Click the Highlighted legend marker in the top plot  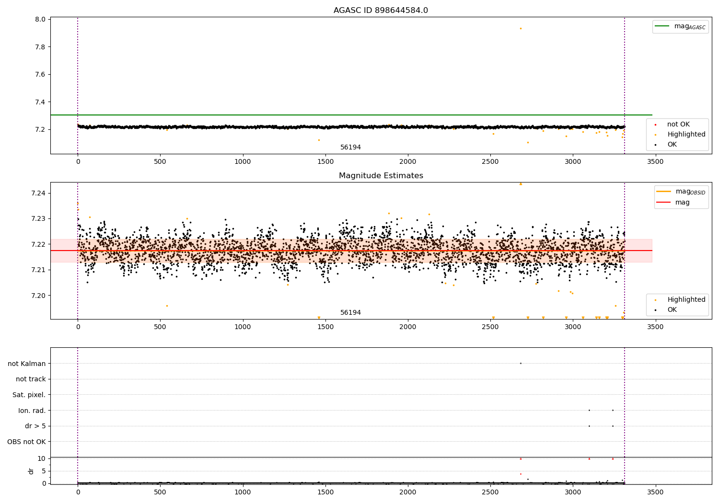(655, 135)
